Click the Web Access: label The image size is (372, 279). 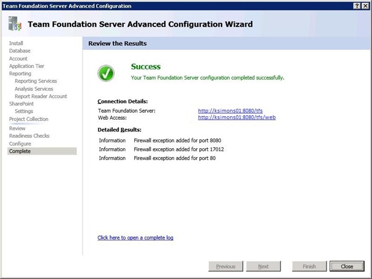[112, 117]
